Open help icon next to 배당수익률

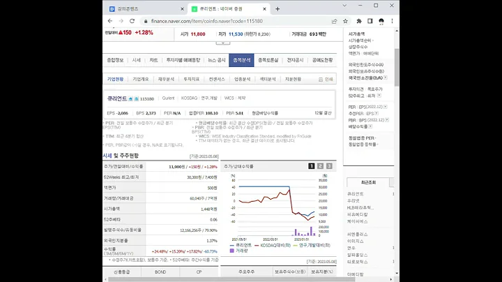point(370,126)
